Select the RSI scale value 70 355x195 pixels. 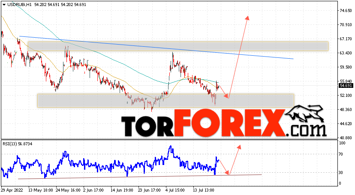341,154
